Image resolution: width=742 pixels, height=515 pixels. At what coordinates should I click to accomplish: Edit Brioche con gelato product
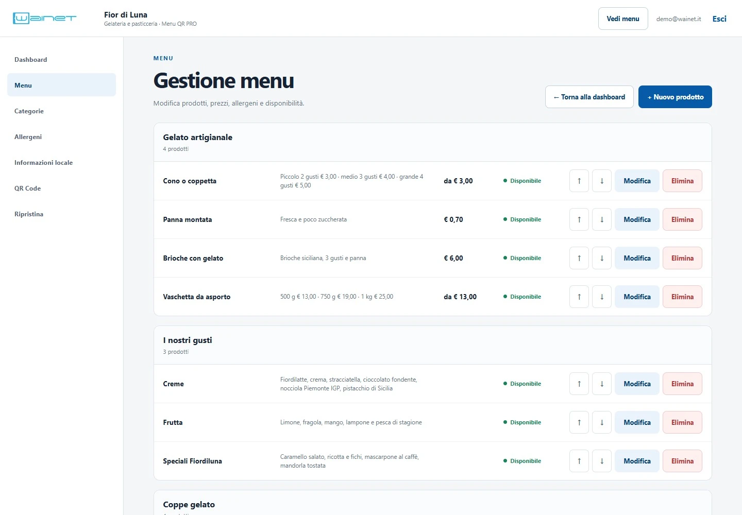pos(637,258)
